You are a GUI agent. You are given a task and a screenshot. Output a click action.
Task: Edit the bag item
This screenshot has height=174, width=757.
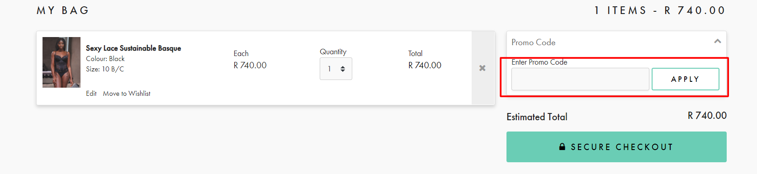pyautogui.click(x=91, y=94)
